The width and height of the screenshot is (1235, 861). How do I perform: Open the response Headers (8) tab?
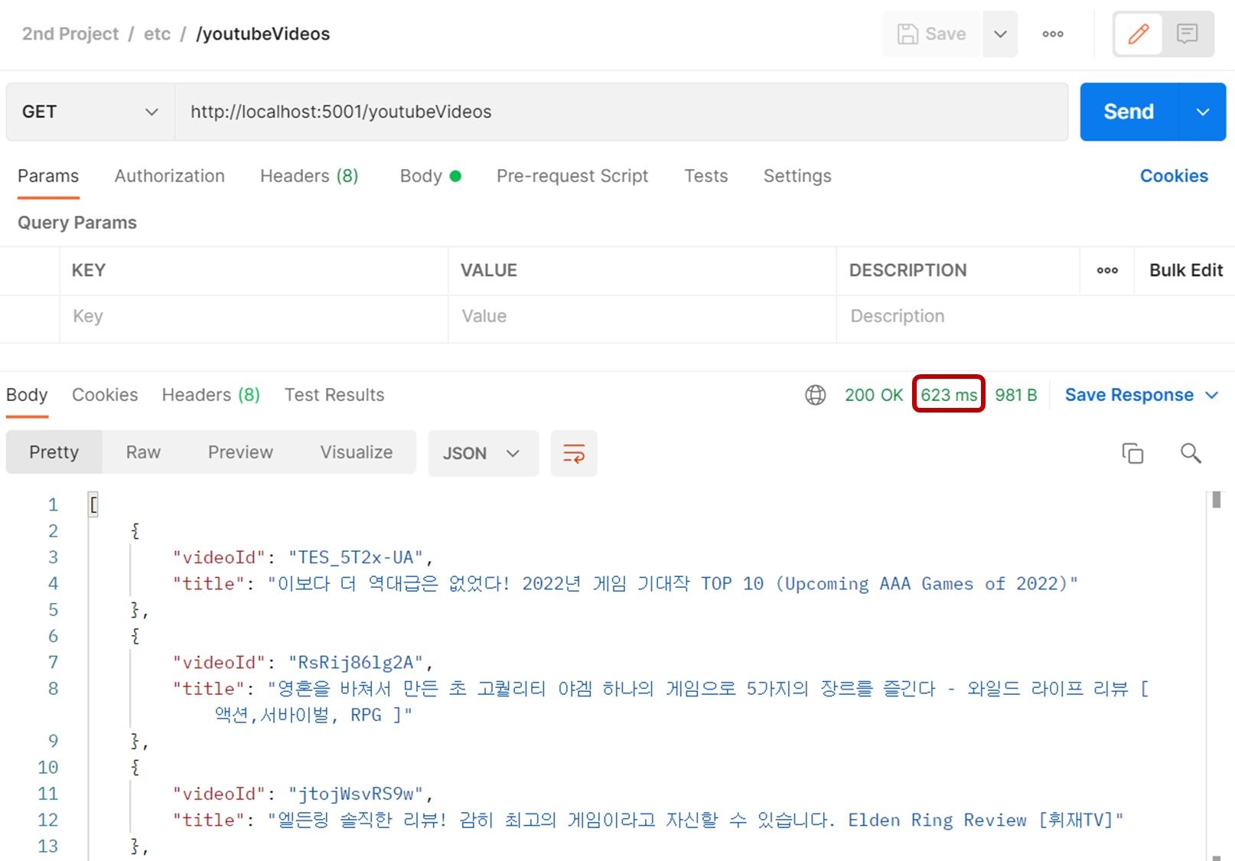[211, 395]
